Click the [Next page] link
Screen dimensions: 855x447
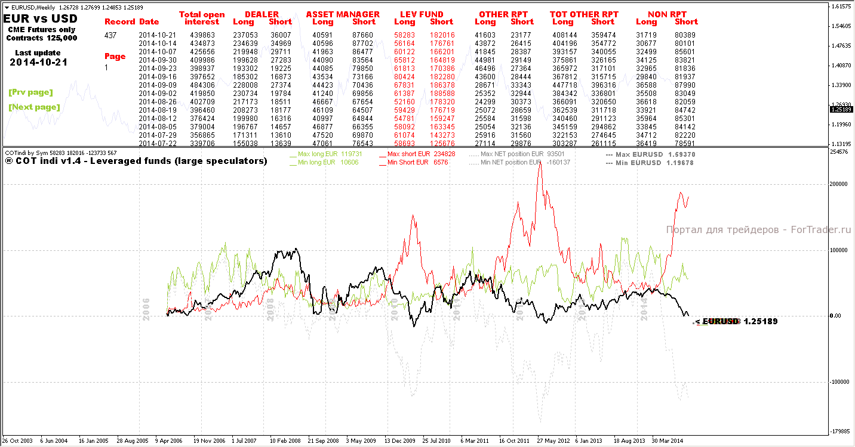pyautogui.click(x=34, y=107)
